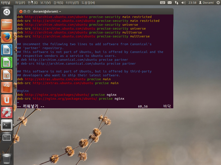This screenshot has height=165, width=221.
Task: Click the terminal title dorami@dorami: ~
Action: pyautogui.click(x=47, y=11)
